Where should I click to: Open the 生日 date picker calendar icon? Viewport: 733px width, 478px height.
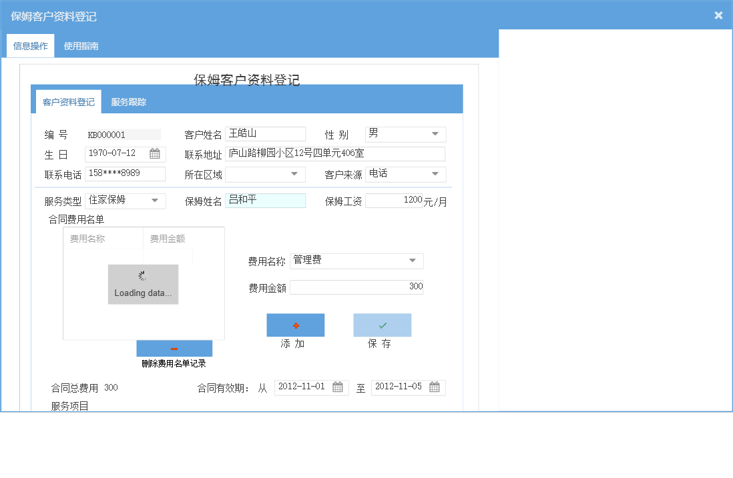coord(156,154)
